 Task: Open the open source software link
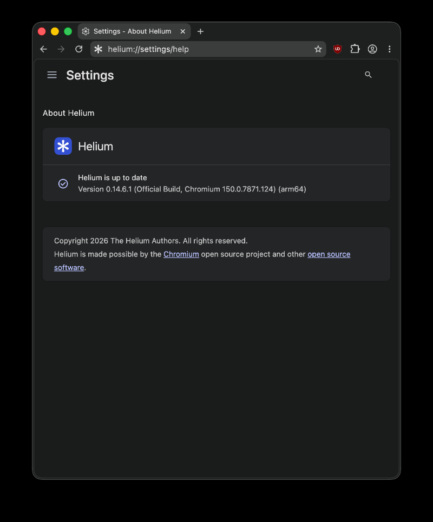(x=329, y=254)
